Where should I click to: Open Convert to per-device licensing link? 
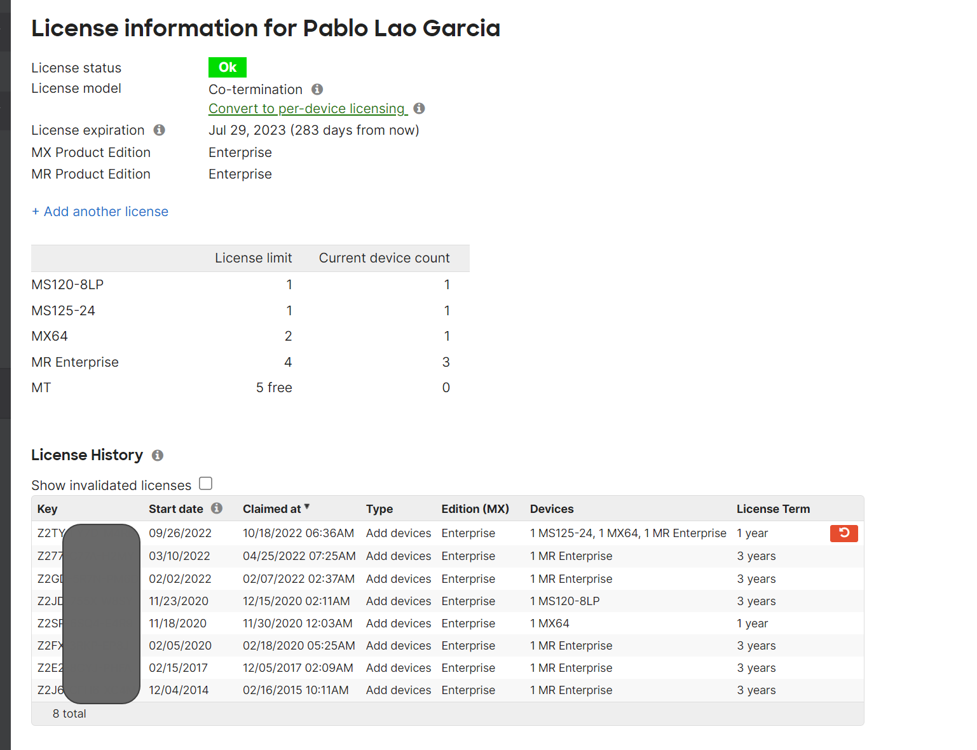[x=308, y=109]
